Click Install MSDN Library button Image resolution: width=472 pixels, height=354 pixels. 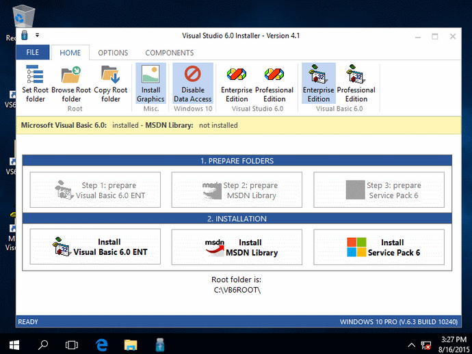coord(237,247)
